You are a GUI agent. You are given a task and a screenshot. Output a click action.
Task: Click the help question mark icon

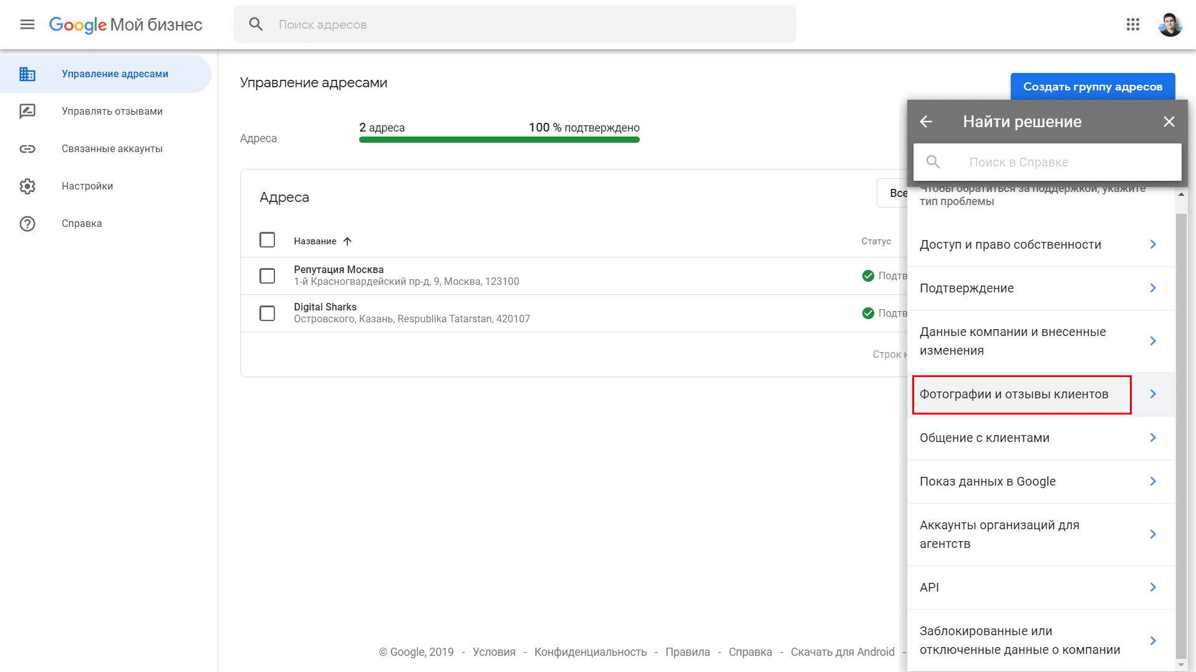[x=27, y=224]
